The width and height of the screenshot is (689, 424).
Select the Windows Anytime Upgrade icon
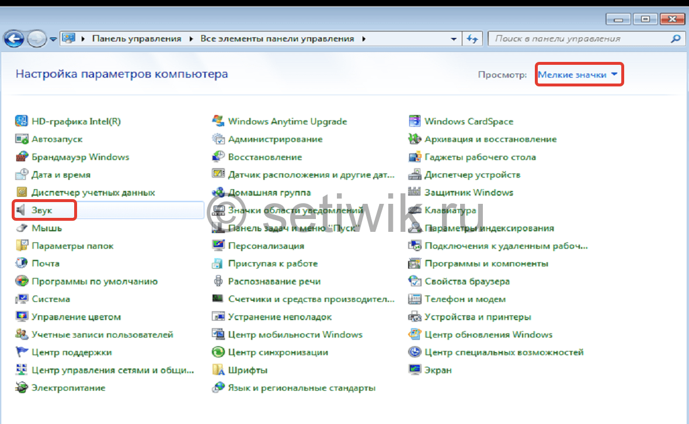click(x=218, y=121)
